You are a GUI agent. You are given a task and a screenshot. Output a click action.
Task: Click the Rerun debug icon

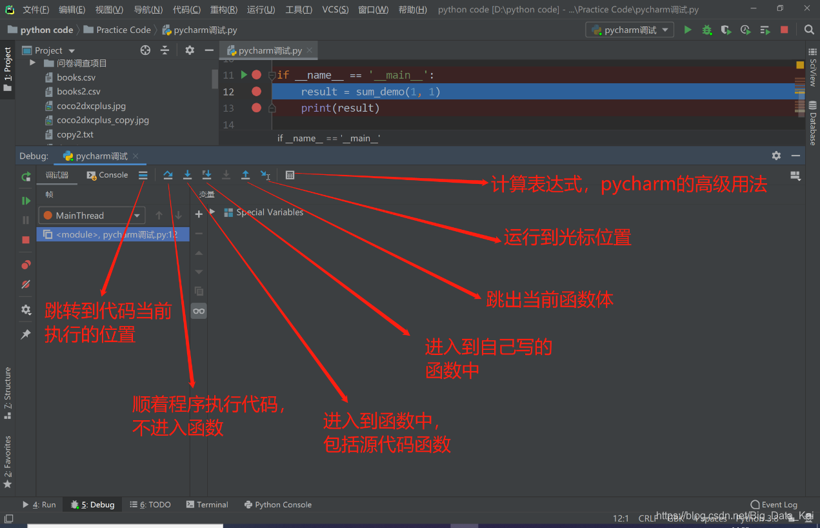click(26, 176)
